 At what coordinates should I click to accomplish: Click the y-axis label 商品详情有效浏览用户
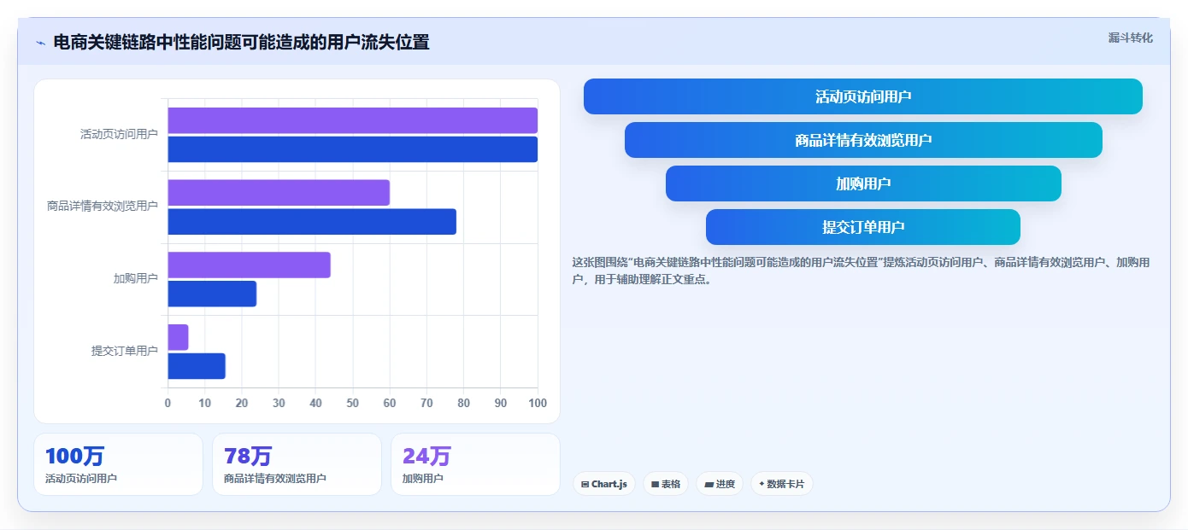(103, 206)
